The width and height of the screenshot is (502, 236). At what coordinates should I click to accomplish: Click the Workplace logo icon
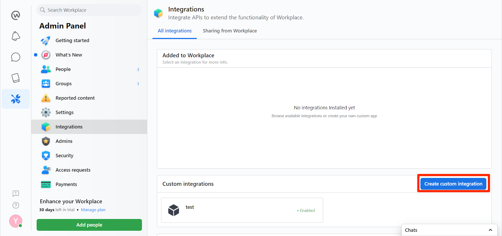(16, 15)
